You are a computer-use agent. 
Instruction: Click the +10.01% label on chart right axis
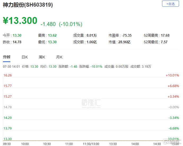click(172, 75)
